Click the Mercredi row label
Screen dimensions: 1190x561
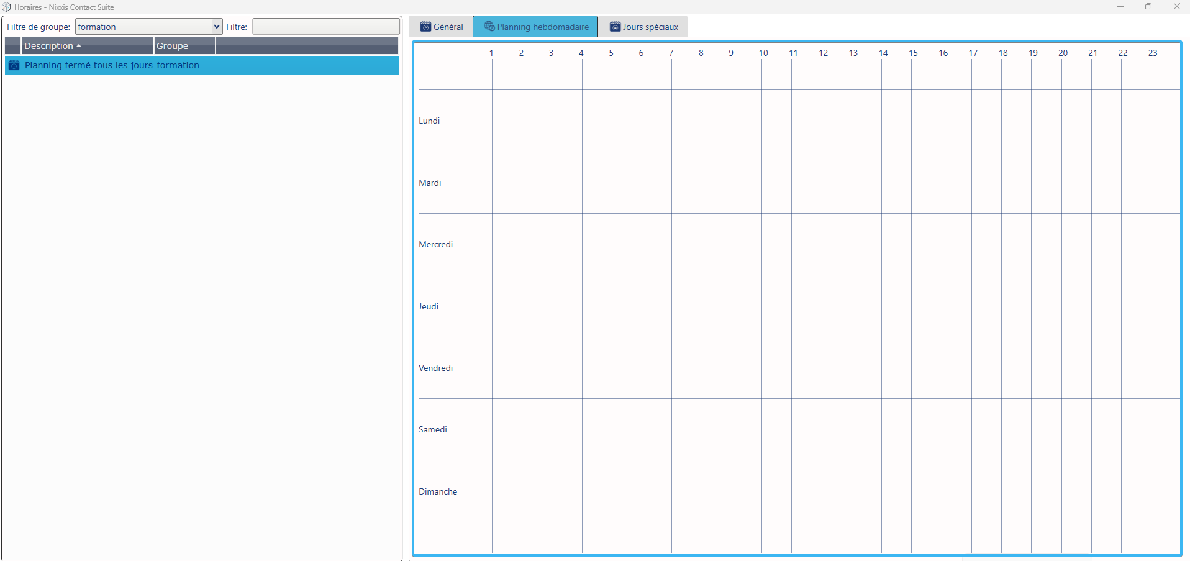[435, 244]
